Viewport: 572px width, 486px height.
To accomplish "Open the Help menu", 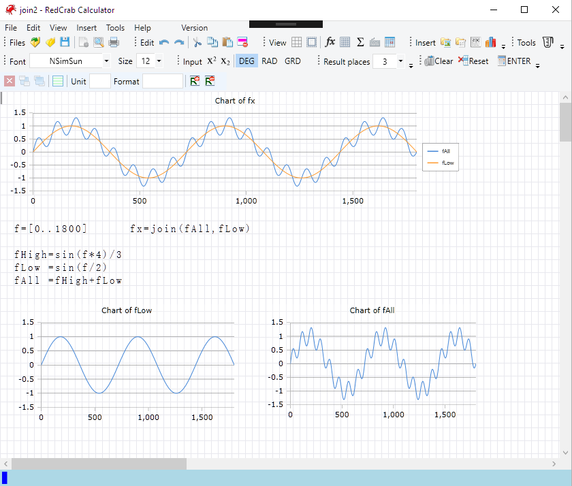I will click(x=142, y=28).
